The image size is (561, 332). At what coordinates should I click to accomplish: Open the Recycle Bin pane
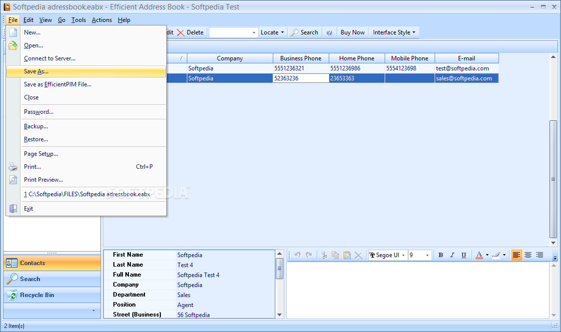tap(52, 295)
